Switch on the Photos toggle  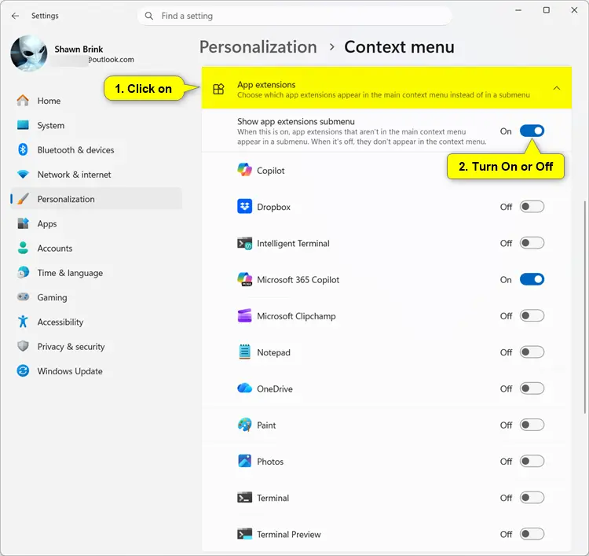pyautogui.click(x=532, y=461)
